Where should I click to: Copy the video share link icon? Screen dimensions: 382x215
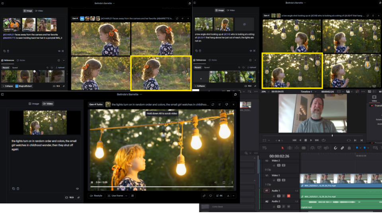pyautogui.click(x=204, y=196)
